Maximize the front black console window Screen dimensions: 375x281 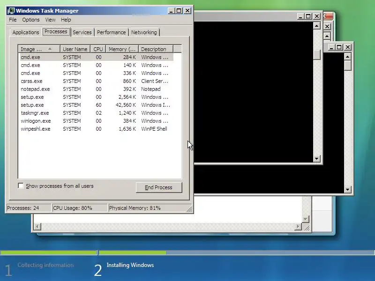[308, 16]
